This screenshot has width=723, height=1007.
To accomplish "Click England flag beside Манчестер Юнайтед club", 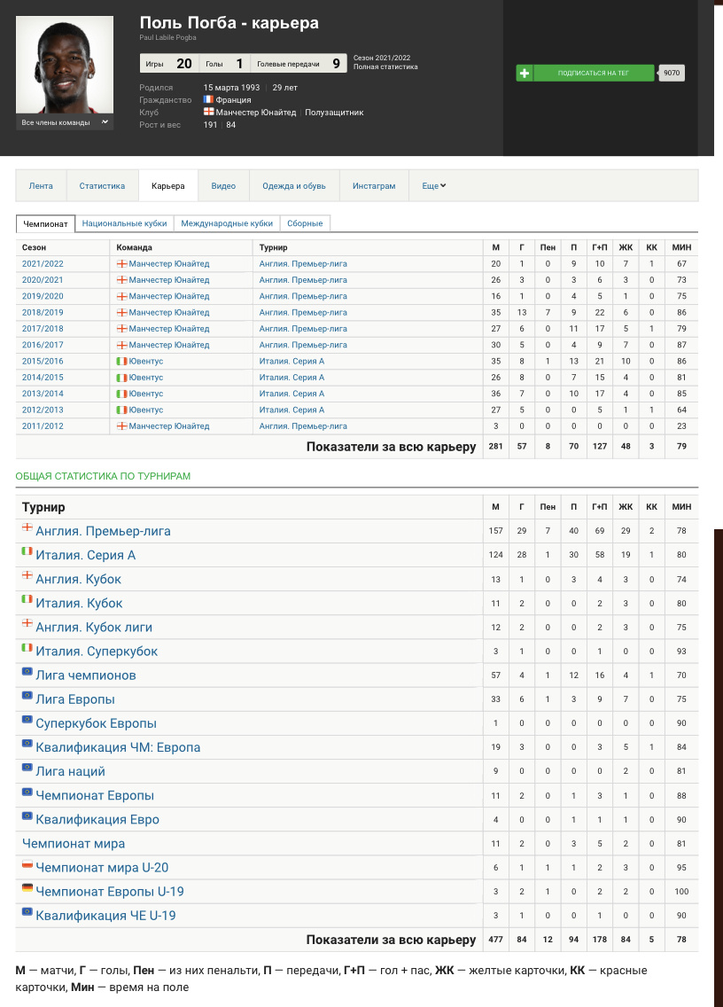I will pyautogui.click(x=208, y=112).
